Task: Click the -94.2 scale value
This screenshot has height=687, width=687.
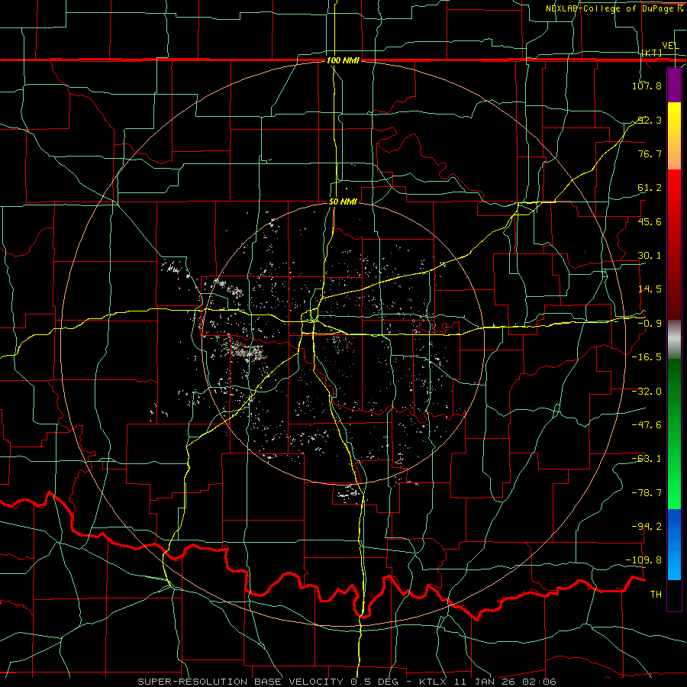Action: click(x=647, y=527)
